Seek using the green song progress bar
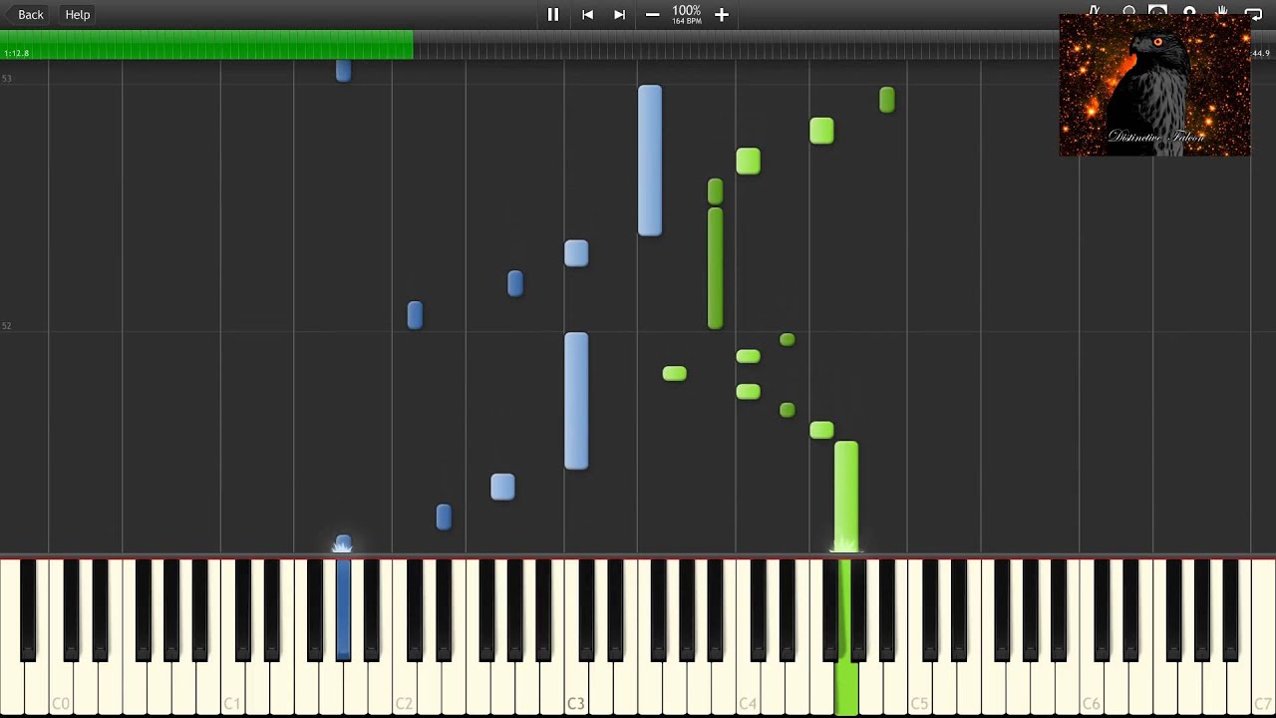 (x=206, y=45)
